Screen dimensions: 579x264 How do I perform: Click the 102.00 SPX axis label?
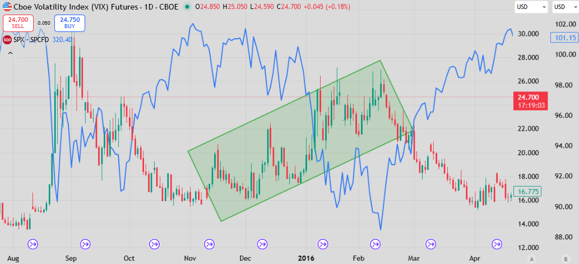pos(566,24)
